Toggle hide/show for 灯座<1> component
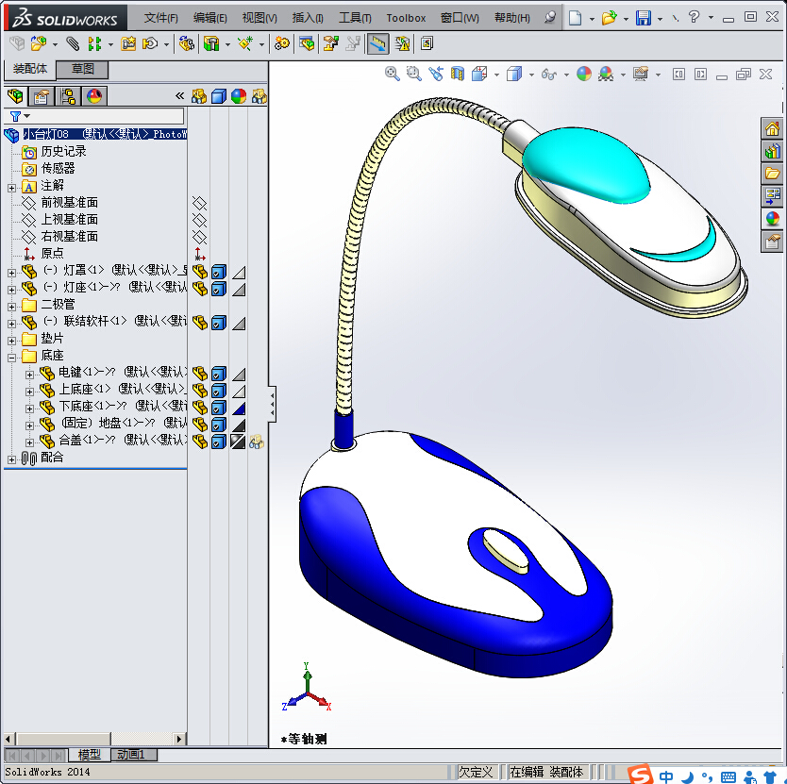787x784 pixels. (x=200, y=289)
